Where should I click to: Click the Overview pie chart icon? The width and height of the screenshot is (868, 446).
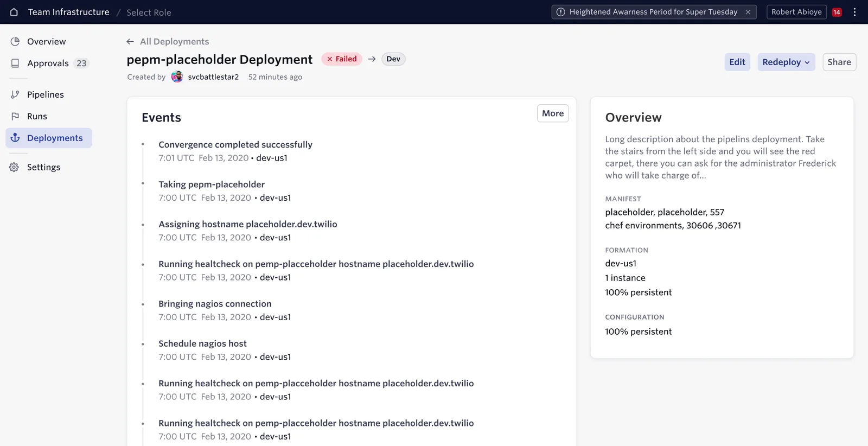click(x=15, y=41)
